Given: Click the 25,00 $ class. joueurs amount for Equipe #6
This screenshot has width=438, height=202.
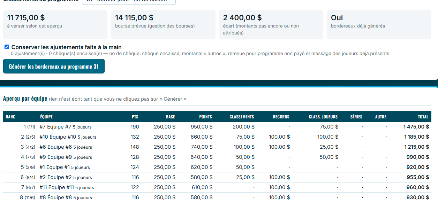Looking at the screenshot, I should click(x=329, y=147).
